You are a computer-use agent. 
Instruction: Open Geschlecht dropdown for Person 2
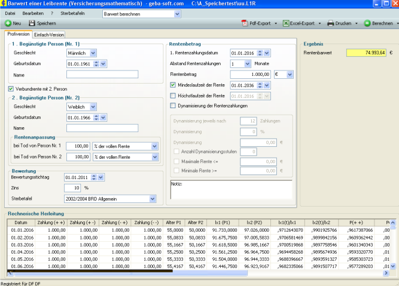point(93,106)
